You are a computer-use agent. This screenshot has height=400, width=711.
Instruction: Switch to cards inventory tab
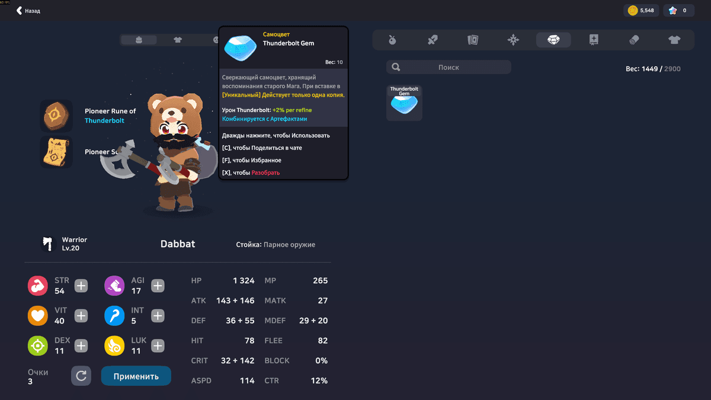pos(473,40)
